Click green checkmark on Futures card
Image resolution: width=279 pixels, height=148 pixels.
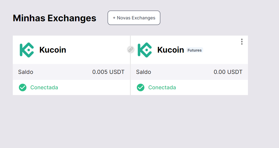coord(140,87)
